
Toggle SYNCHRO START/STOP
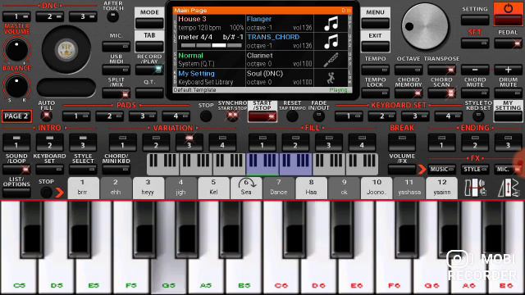pyautogui.click(x=232, y=116)
